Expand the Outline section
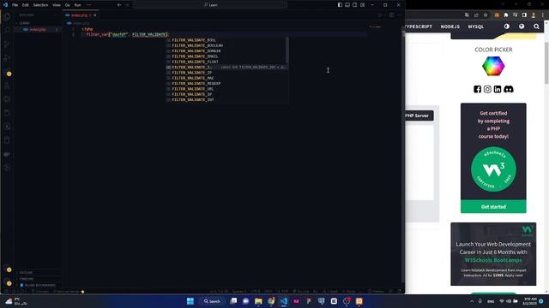Image resolution: width=549 pixels, height=308 pixels. (27, 272)
